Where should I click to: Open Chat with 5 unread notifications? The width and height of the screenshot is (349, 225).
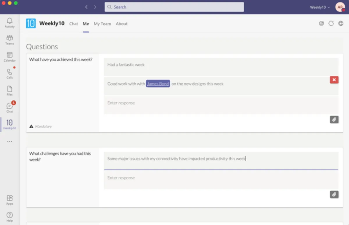(x=10, y=107)
